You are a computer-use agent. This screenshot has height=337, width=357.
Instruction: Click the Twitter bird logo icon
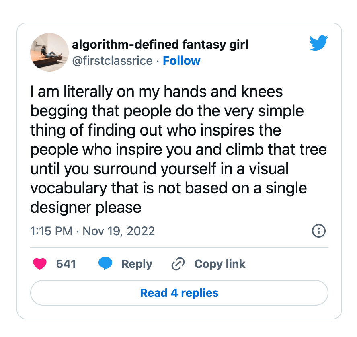pyautogui.click(x=318, y=43)
